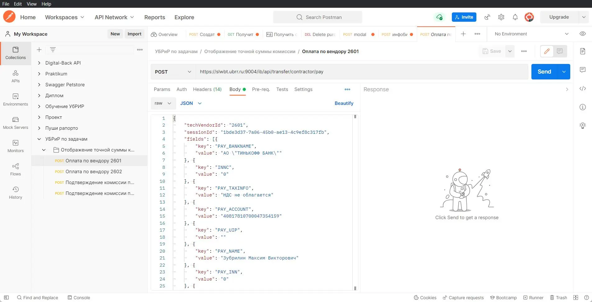Open the JSON body format dropdown

click(x=191, y=103)
